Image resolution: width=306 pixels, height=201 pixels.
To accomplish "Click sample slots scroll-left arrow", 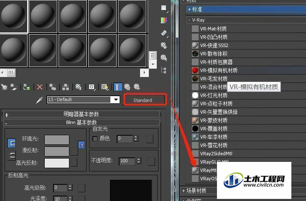I will click(x=3, y=73).
